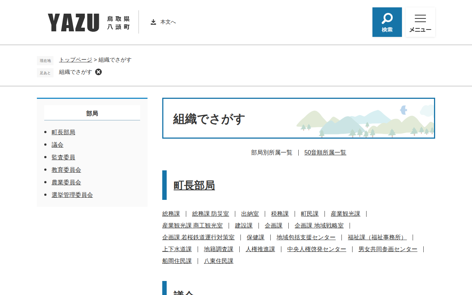
Task: Click the 現在地 breadcrumb label
Action: click(45, 60)
